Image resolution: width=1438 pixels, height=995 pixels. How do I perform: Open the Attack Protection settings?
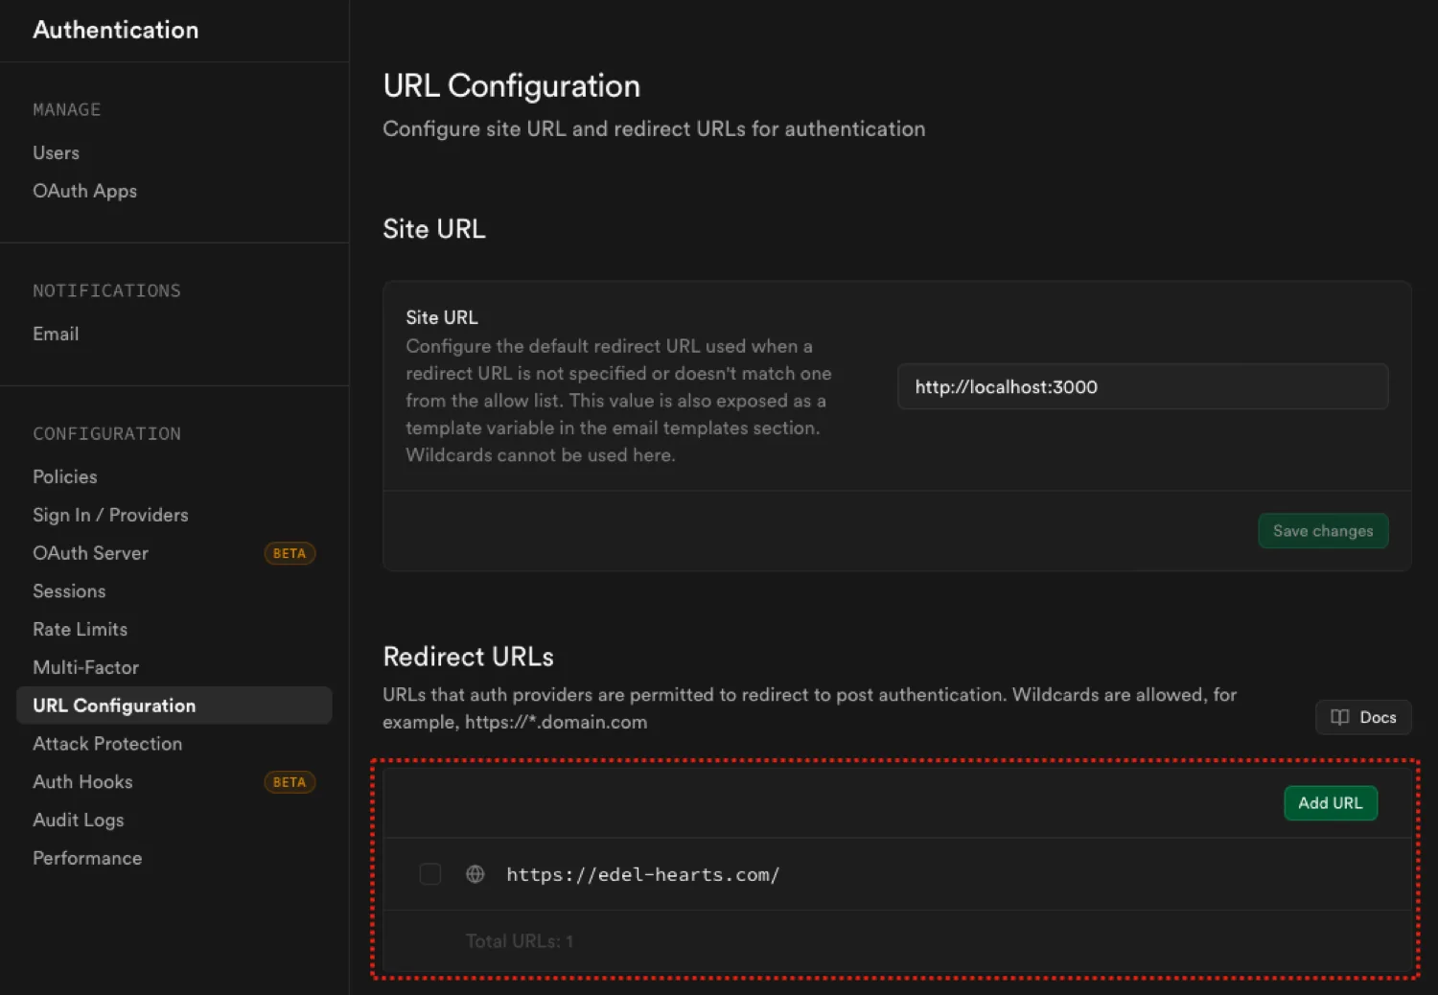point(107,743)
